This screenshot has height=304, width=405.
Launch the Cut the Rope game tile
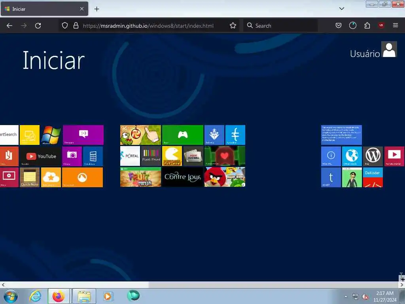click(x=140, y=135)
